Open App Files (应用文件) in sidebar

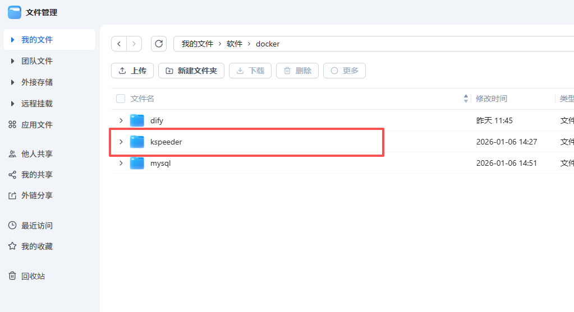[x=37, y=125]
